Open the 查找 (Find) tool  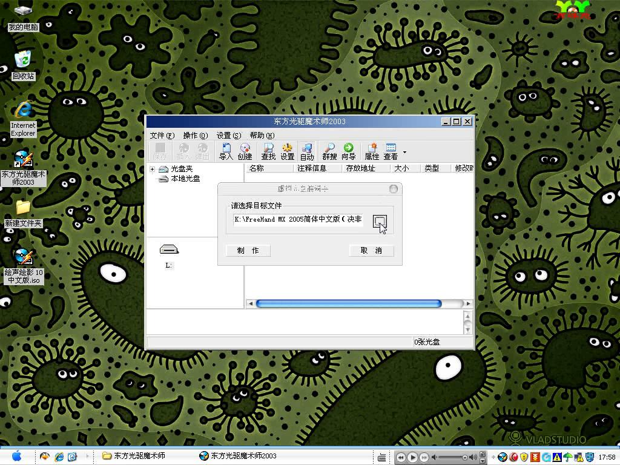[x=268, y=152]
